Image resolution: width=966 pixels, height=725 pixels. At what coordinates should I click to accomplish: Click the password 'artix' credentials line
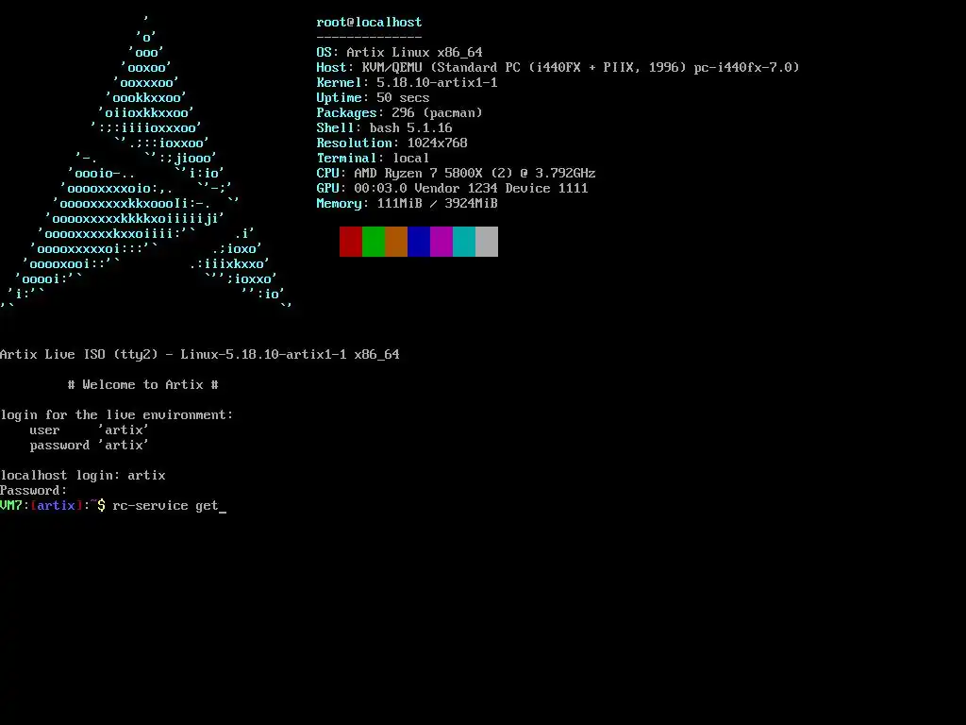coord(90,446)
